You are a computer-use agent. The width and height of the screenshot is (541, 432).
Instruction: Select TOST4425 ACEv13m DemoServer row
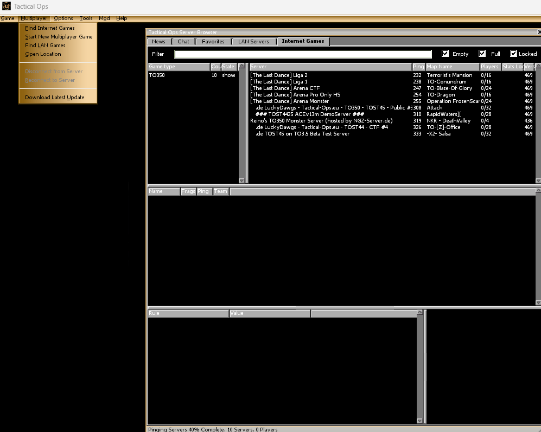pos(392,114)
